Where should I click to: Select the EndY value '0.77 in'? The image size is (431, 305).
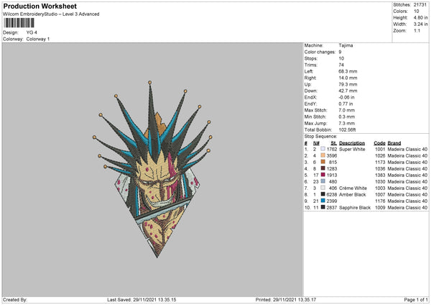pyautogui.click(x=346, y=104)
